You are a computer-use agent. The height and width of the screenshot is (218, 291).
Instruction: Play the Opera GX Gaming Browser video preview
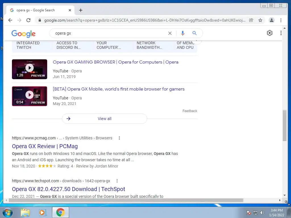click(30, 69)
